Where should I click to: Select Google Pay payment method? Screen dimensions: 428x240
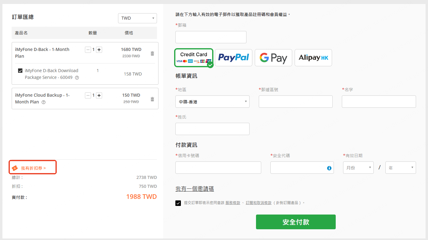273,58
